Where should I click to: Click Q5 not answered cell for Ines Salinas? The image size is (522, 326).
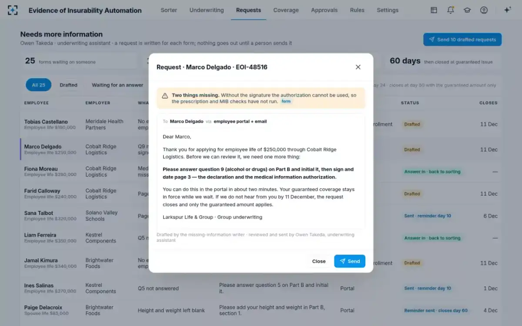(158, 288)
